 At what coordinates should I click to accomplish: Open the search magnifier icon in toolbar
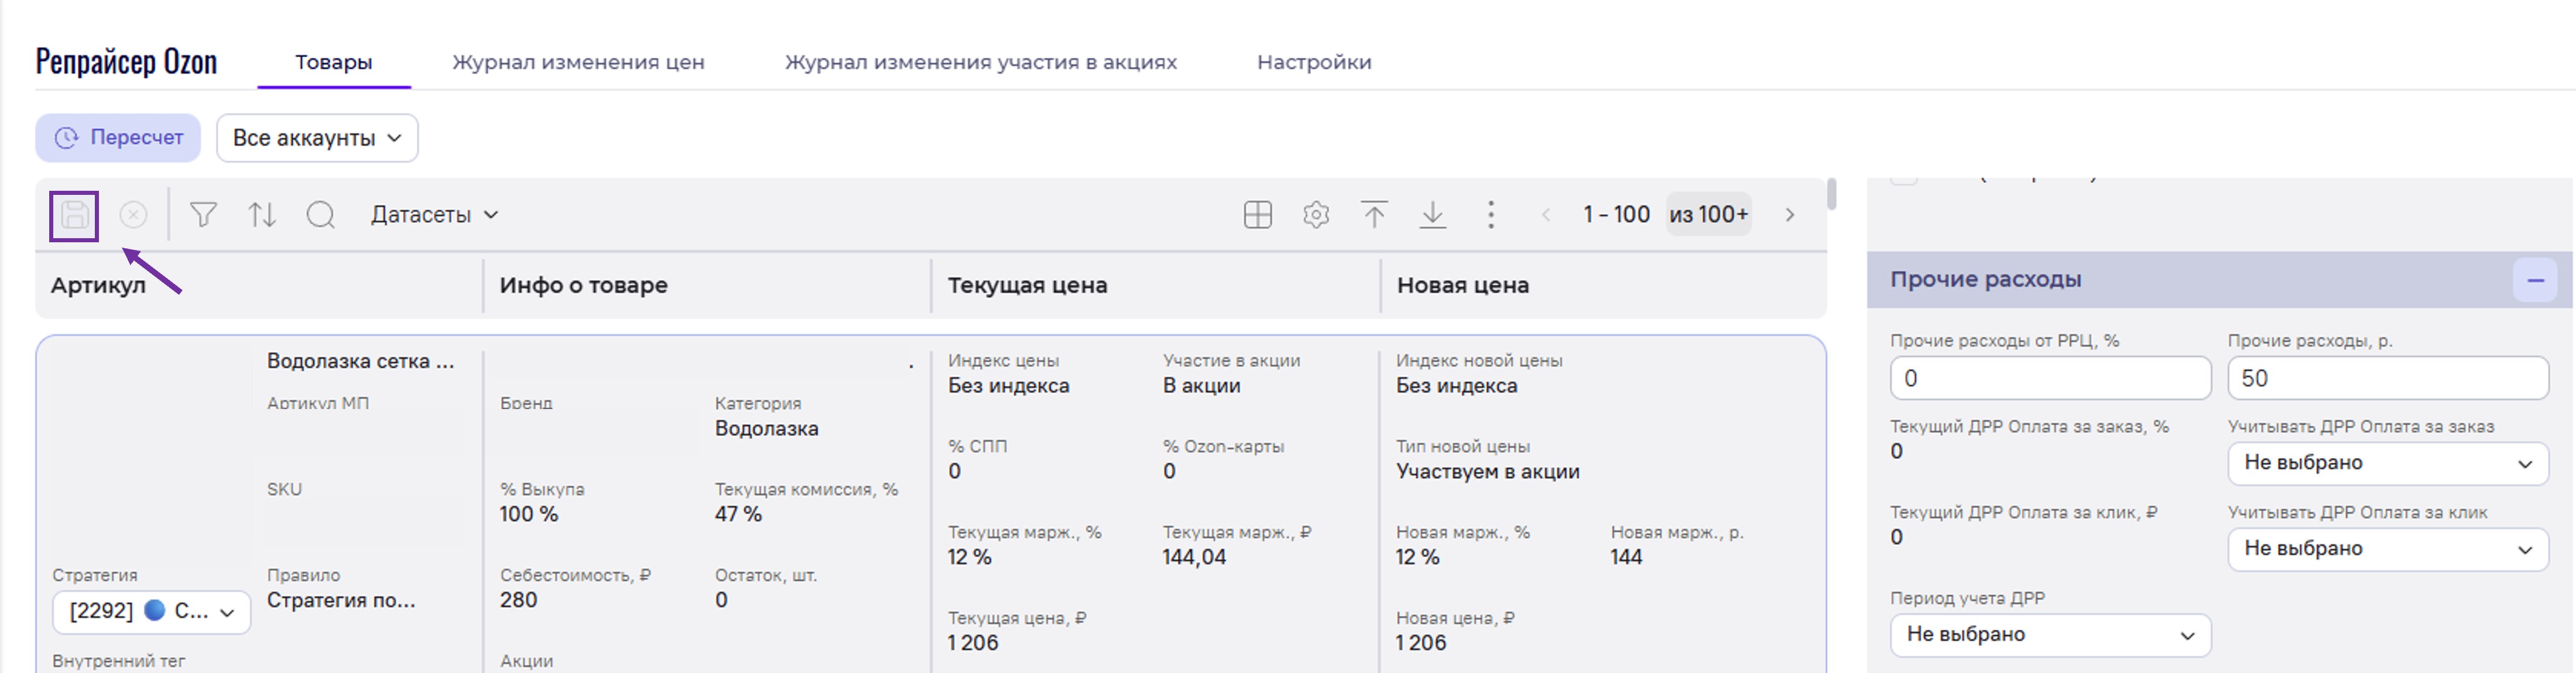tap(320, 215)
